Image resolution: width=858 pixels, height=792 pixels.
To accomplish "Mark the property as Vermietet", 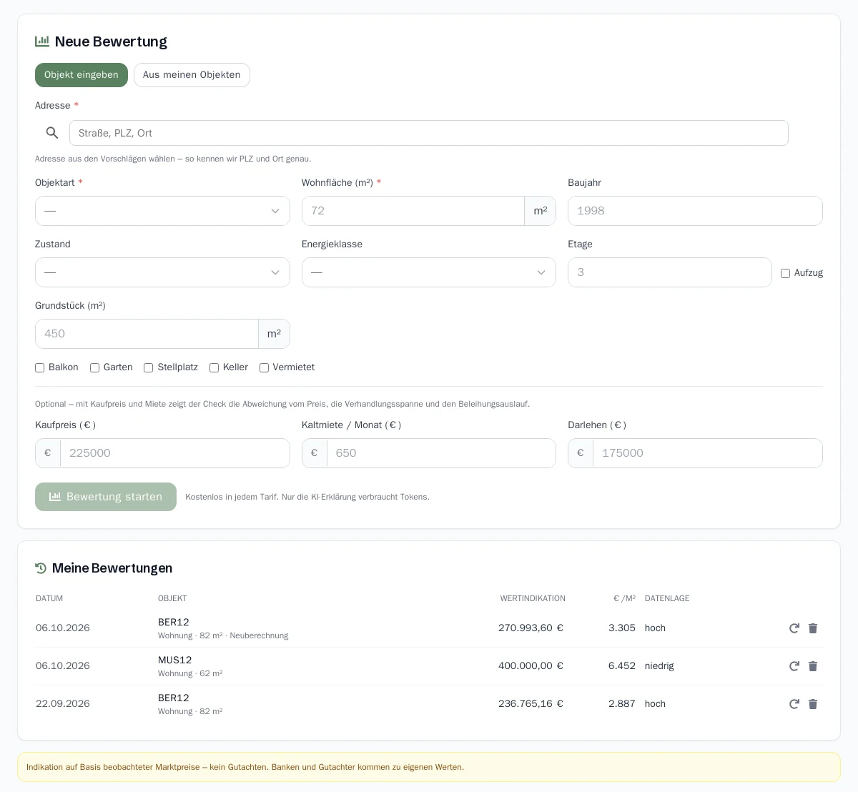I will [264, 367].
